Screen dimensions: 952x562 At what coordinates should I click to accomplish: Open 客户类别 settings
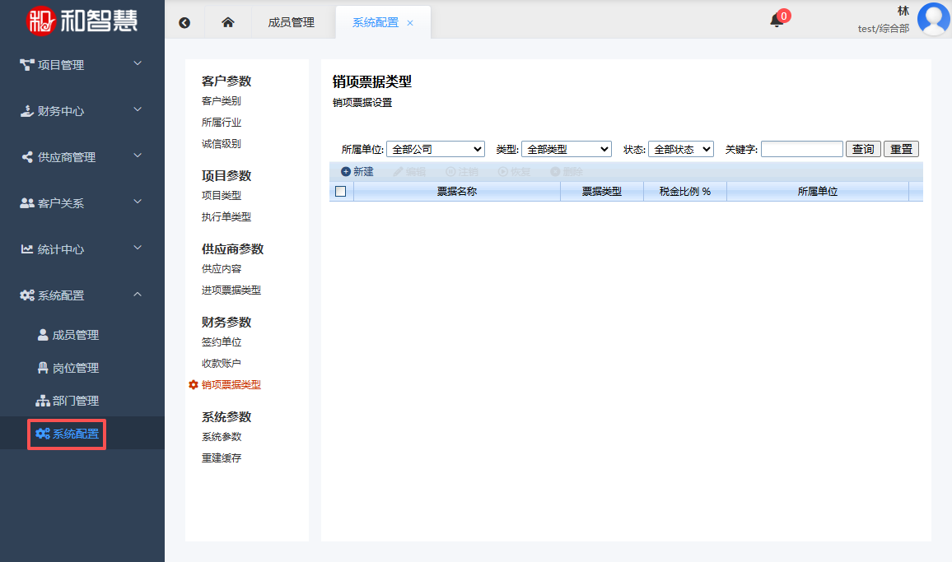pyautogui.click(x=221, y=100)
